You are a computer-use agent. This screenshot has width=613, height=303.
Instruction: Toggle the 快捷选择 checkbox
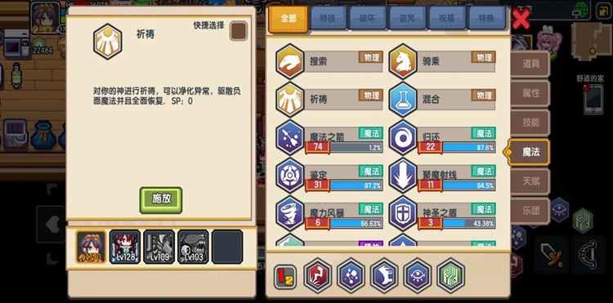point(239,31)
